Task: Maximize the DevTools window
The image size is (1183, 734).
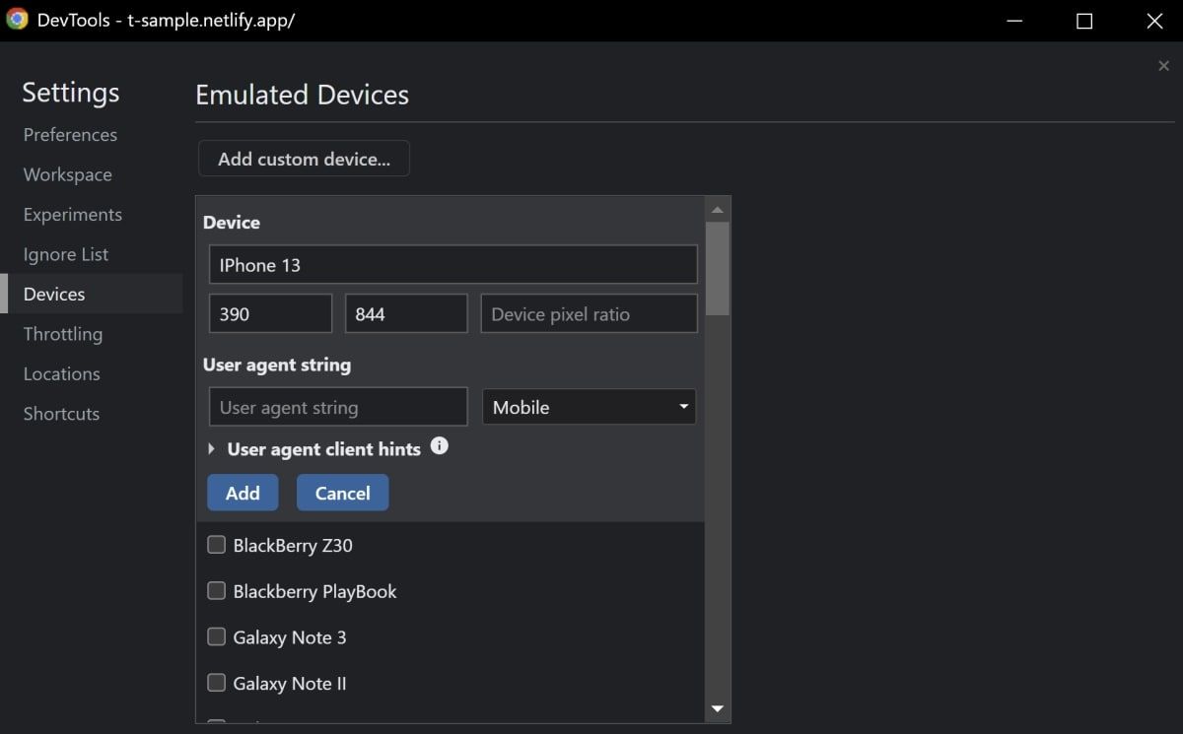Action: tap(1084, 21)
